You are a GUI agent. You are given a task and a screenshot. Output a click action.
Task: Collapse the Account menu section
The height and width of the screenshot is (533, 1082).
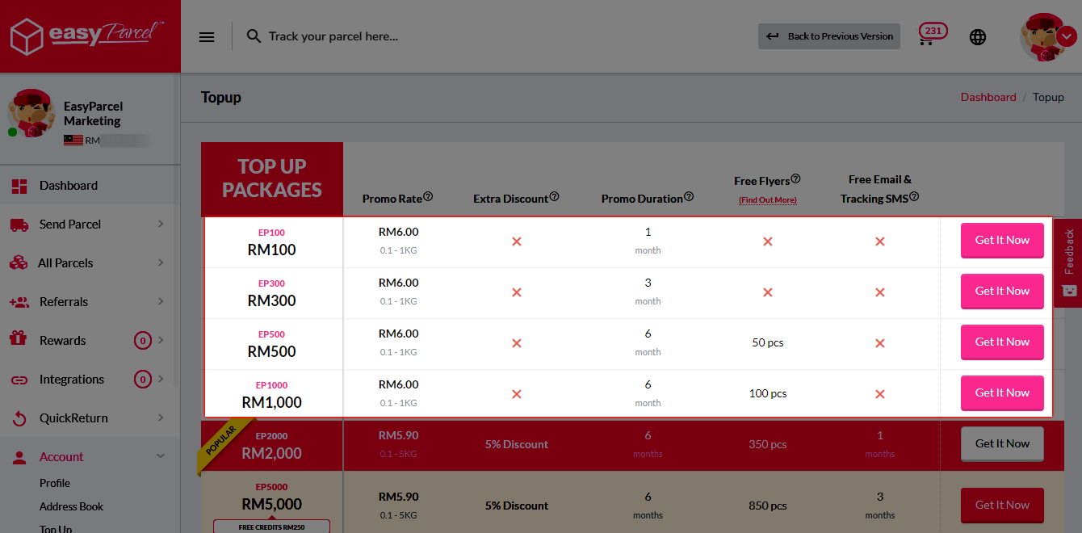coord(161,456)
